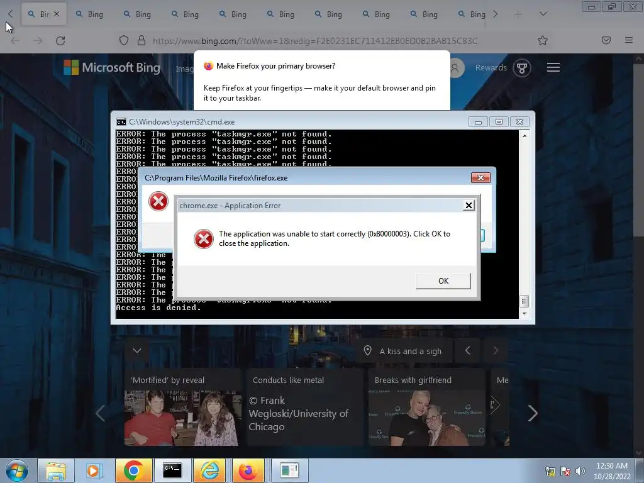Open a new tab with plus button
Screen dimensions: 644x483
tap(518, 14)
